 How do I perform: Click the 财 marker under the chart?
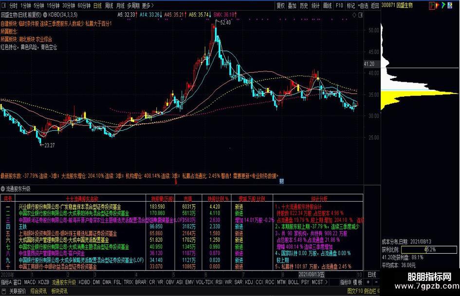click(x=282, y=181)
